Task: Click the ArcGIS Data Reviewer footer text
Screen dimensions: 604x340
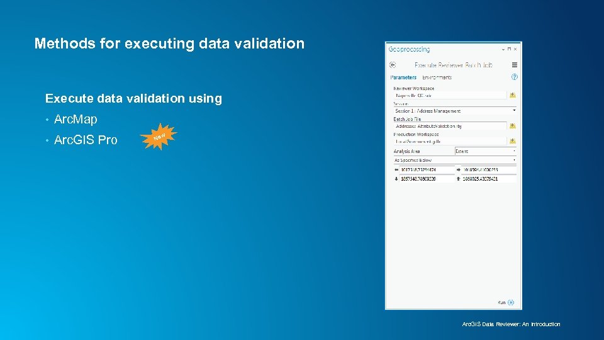Action: pyautogui.click(x=511, y=324)
